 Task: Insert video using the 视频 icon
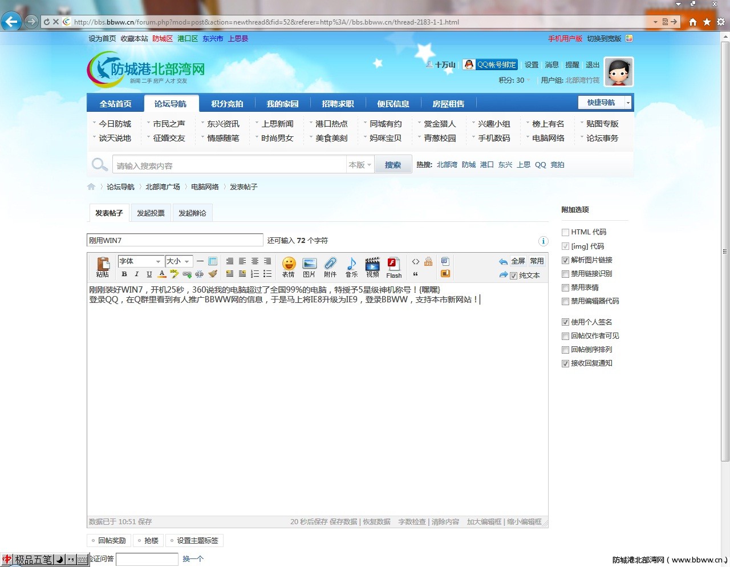[x=372, y=265]
